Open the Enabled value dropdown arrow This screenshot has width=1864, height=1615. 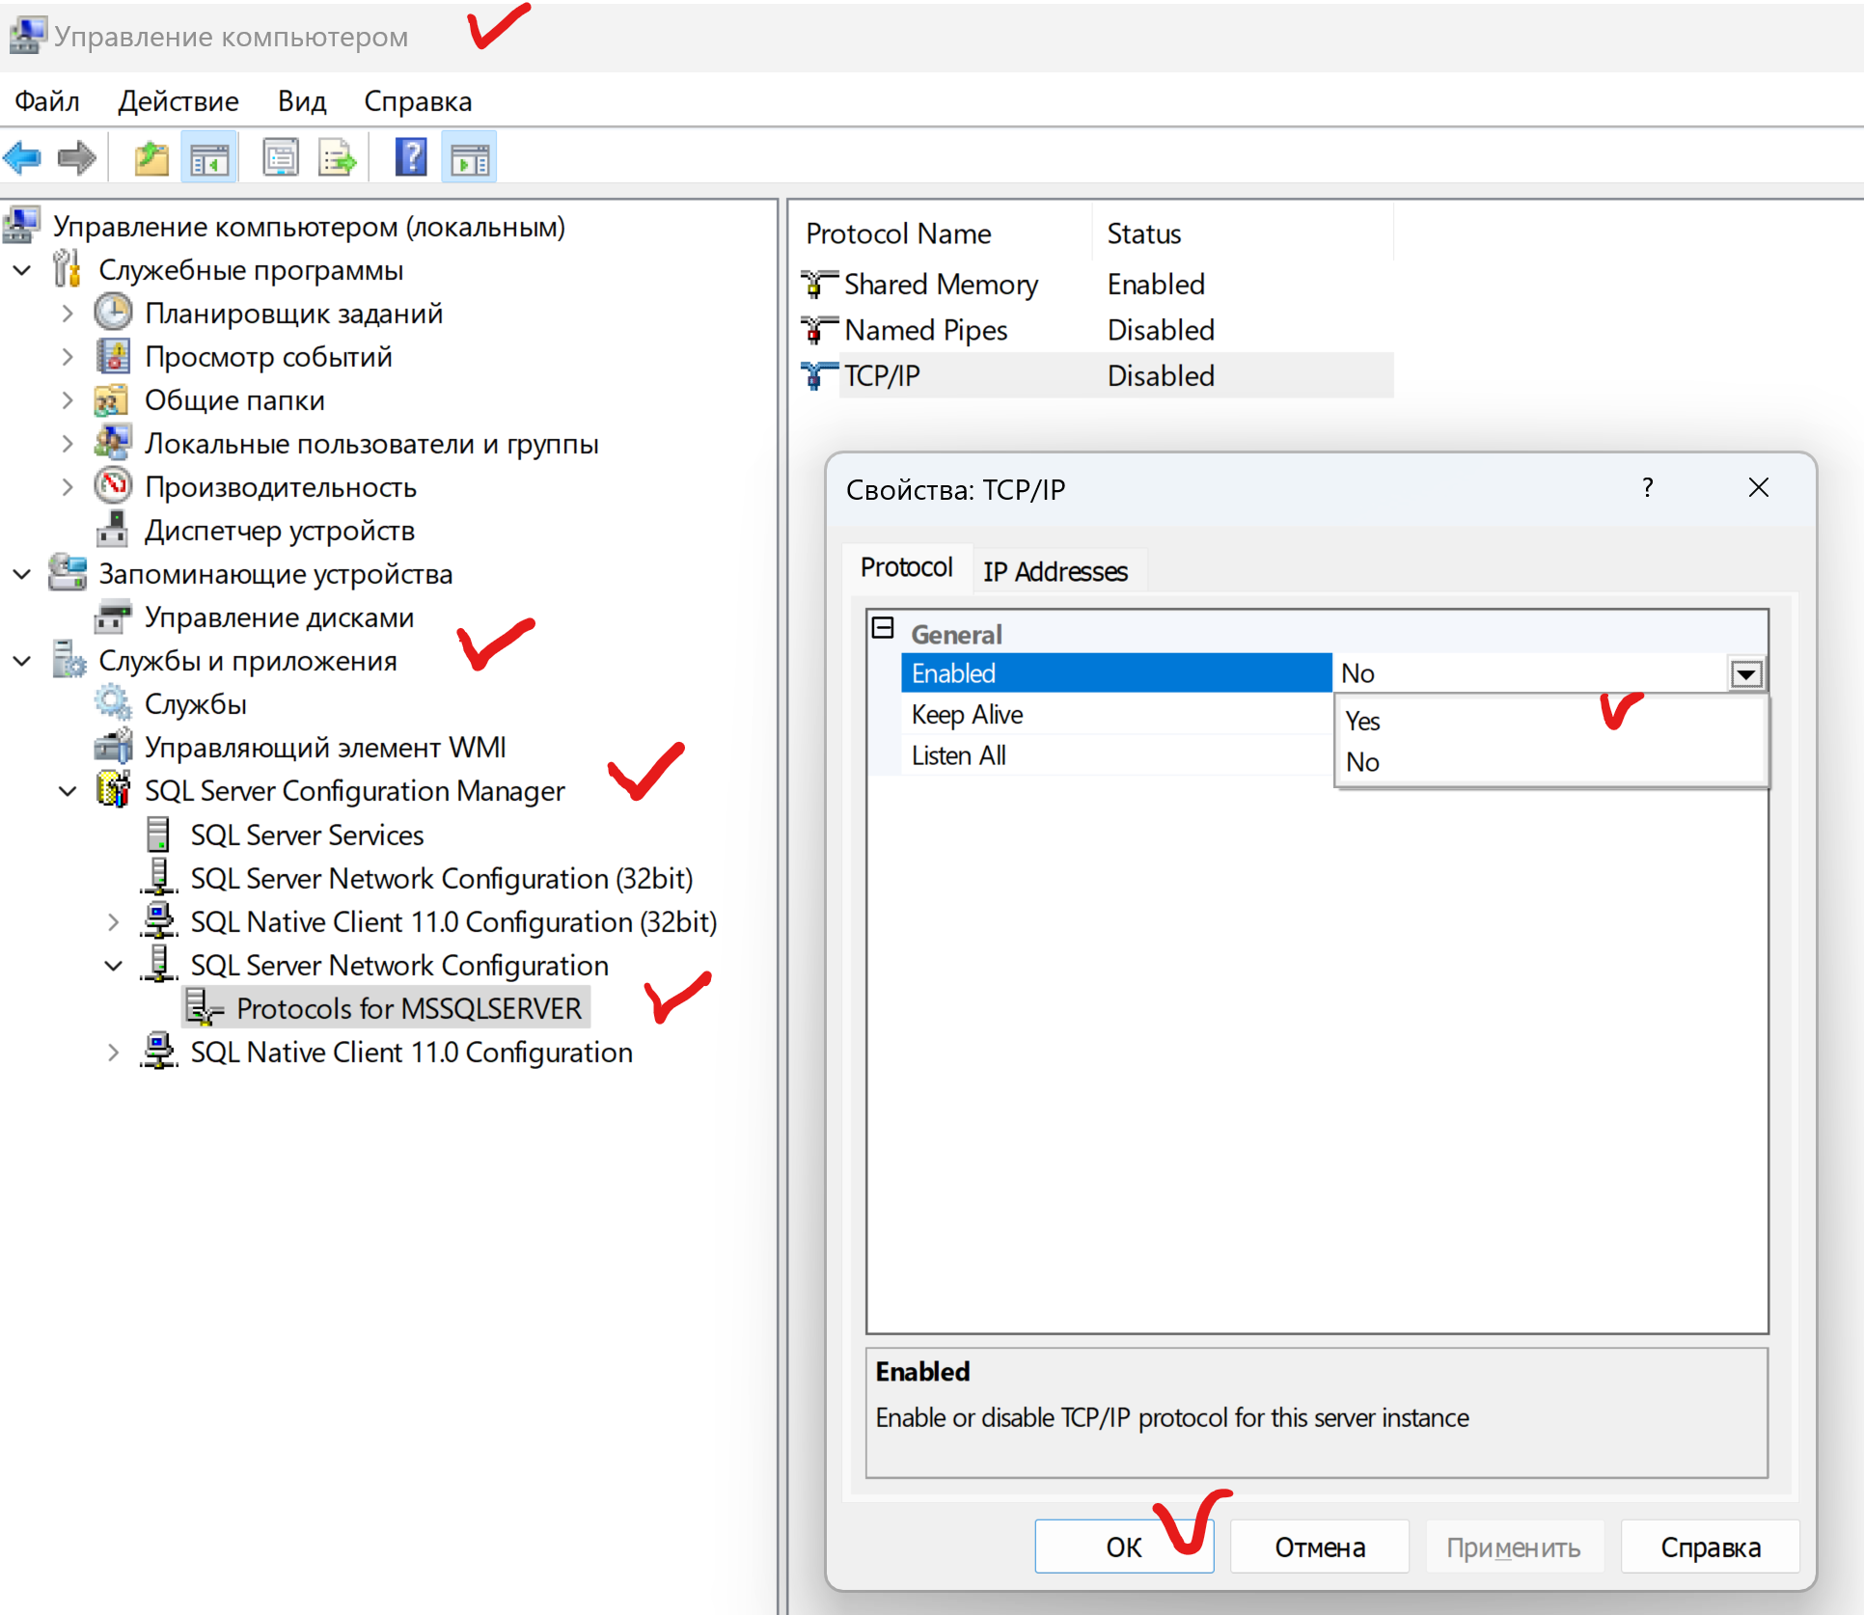(1746, 673)
